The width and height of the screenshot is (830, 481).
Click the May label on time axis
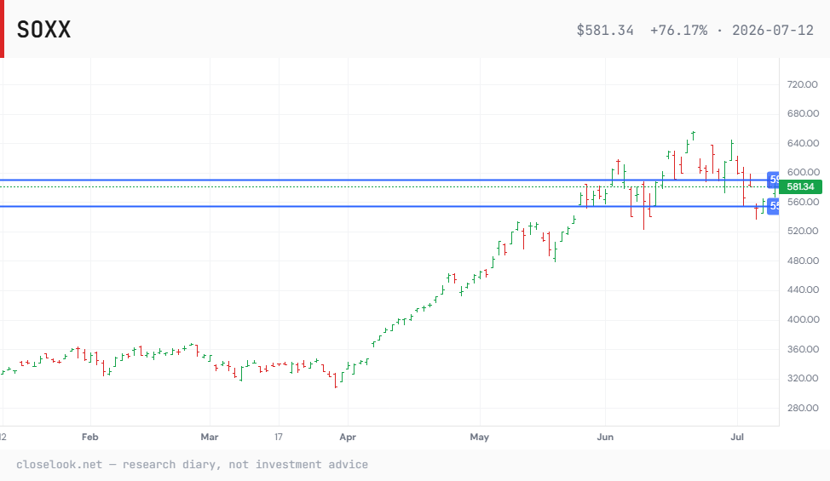tap(480, 437)
